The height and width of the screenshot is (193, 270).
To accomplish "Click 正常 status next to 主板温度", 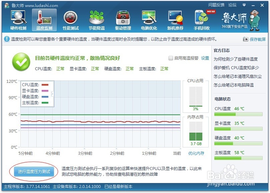I will [164, 69].
